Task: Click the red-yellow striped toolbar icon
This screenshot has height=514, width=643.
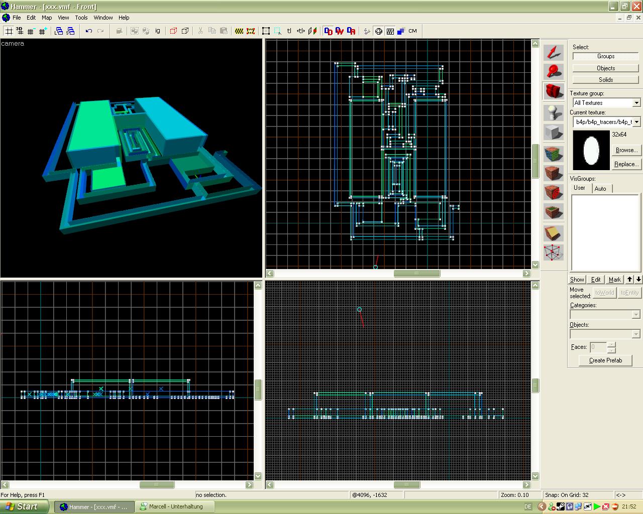Action: (251, 31)
